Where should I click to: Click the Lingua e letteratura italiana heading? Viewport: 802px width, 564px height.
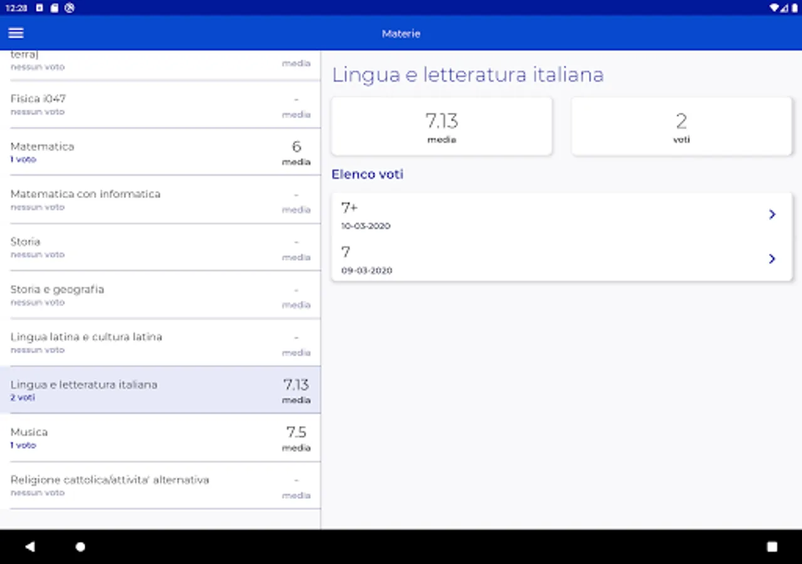pos(467,75)
